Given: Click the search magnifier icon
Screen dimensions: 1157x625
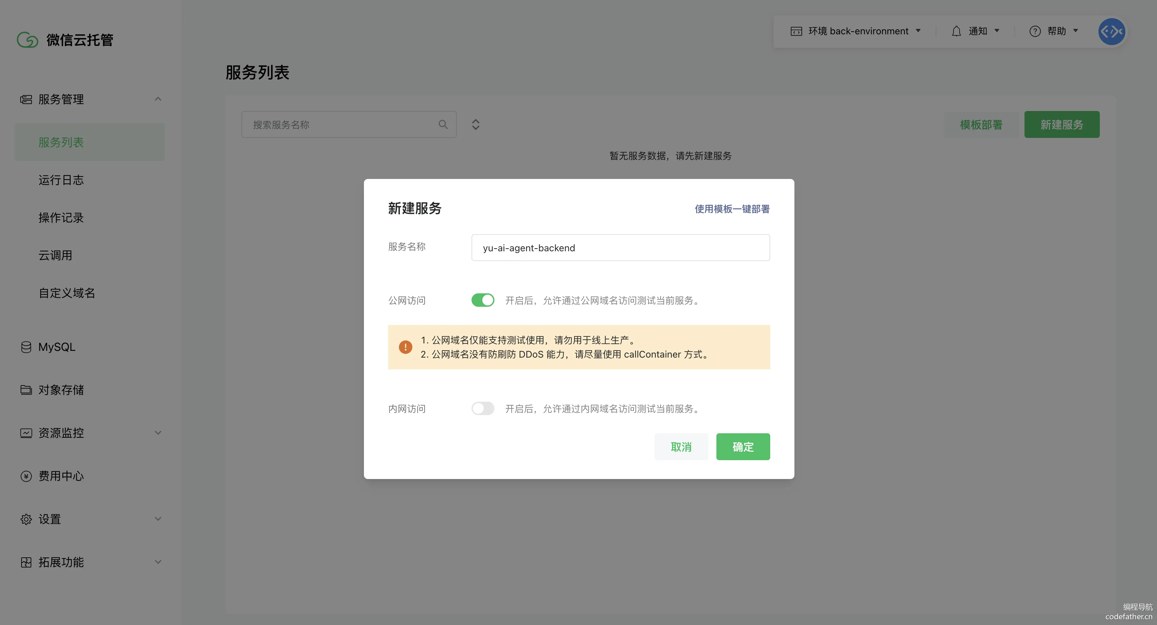Looking at the screenshot, I should pyautogui.click(x=443, y=124).
